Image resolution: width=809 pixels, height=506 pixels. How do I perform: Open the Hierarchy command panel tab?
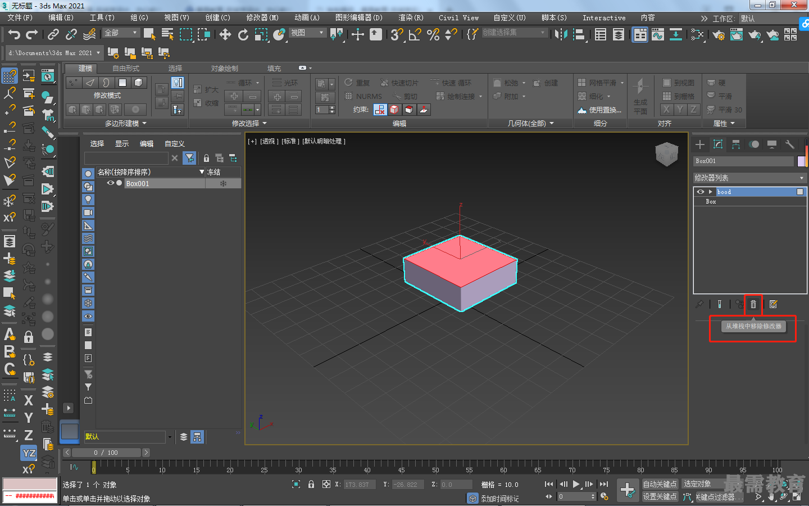[736, 144]
